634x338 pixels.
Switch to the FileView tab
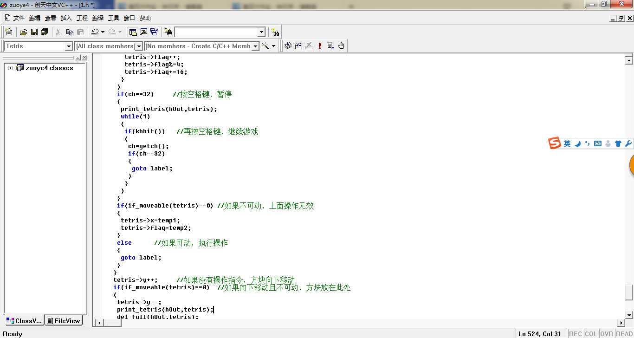coord(64,320)
